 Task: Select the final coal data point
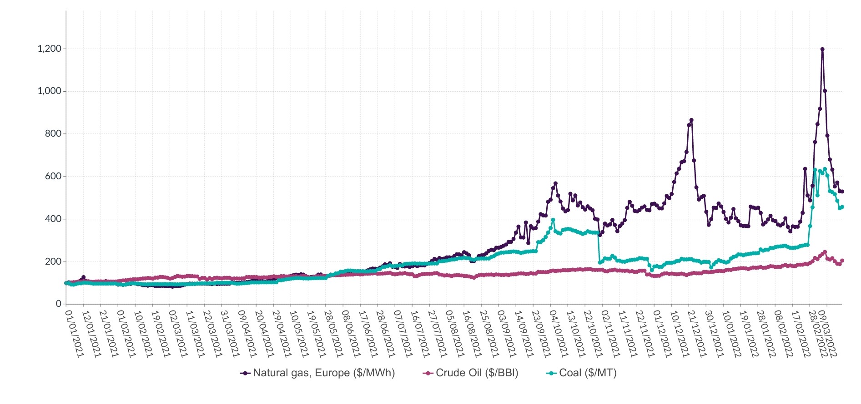(842, 207)
